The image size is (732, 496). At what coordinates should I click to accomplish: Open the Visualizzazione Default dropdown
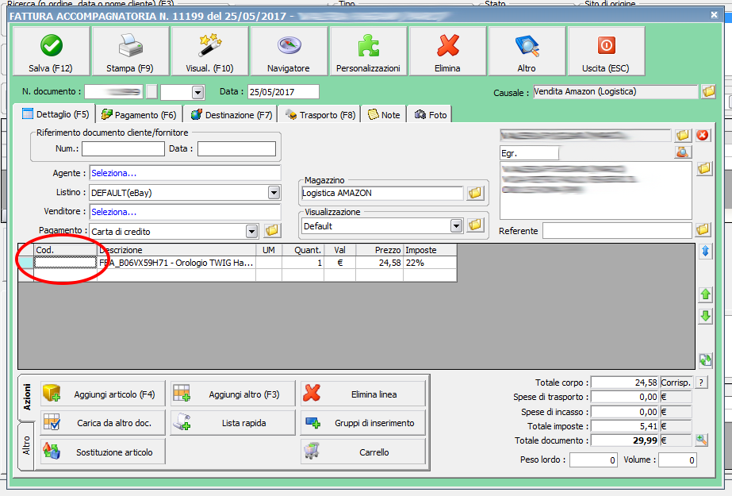[x=456, y=226]
